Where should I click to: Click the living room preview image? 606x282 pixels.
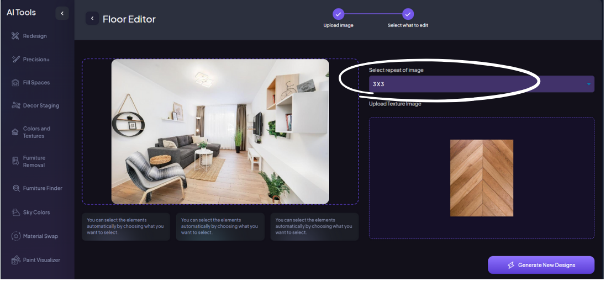point(220,131)
